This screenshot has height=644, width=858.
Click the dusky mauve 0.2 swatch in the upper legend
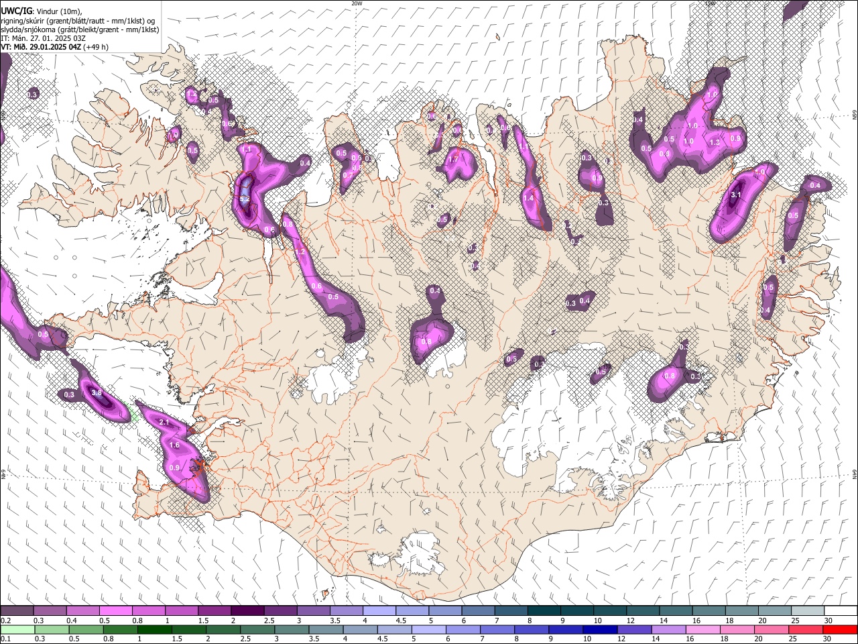[x=17, y=611]
